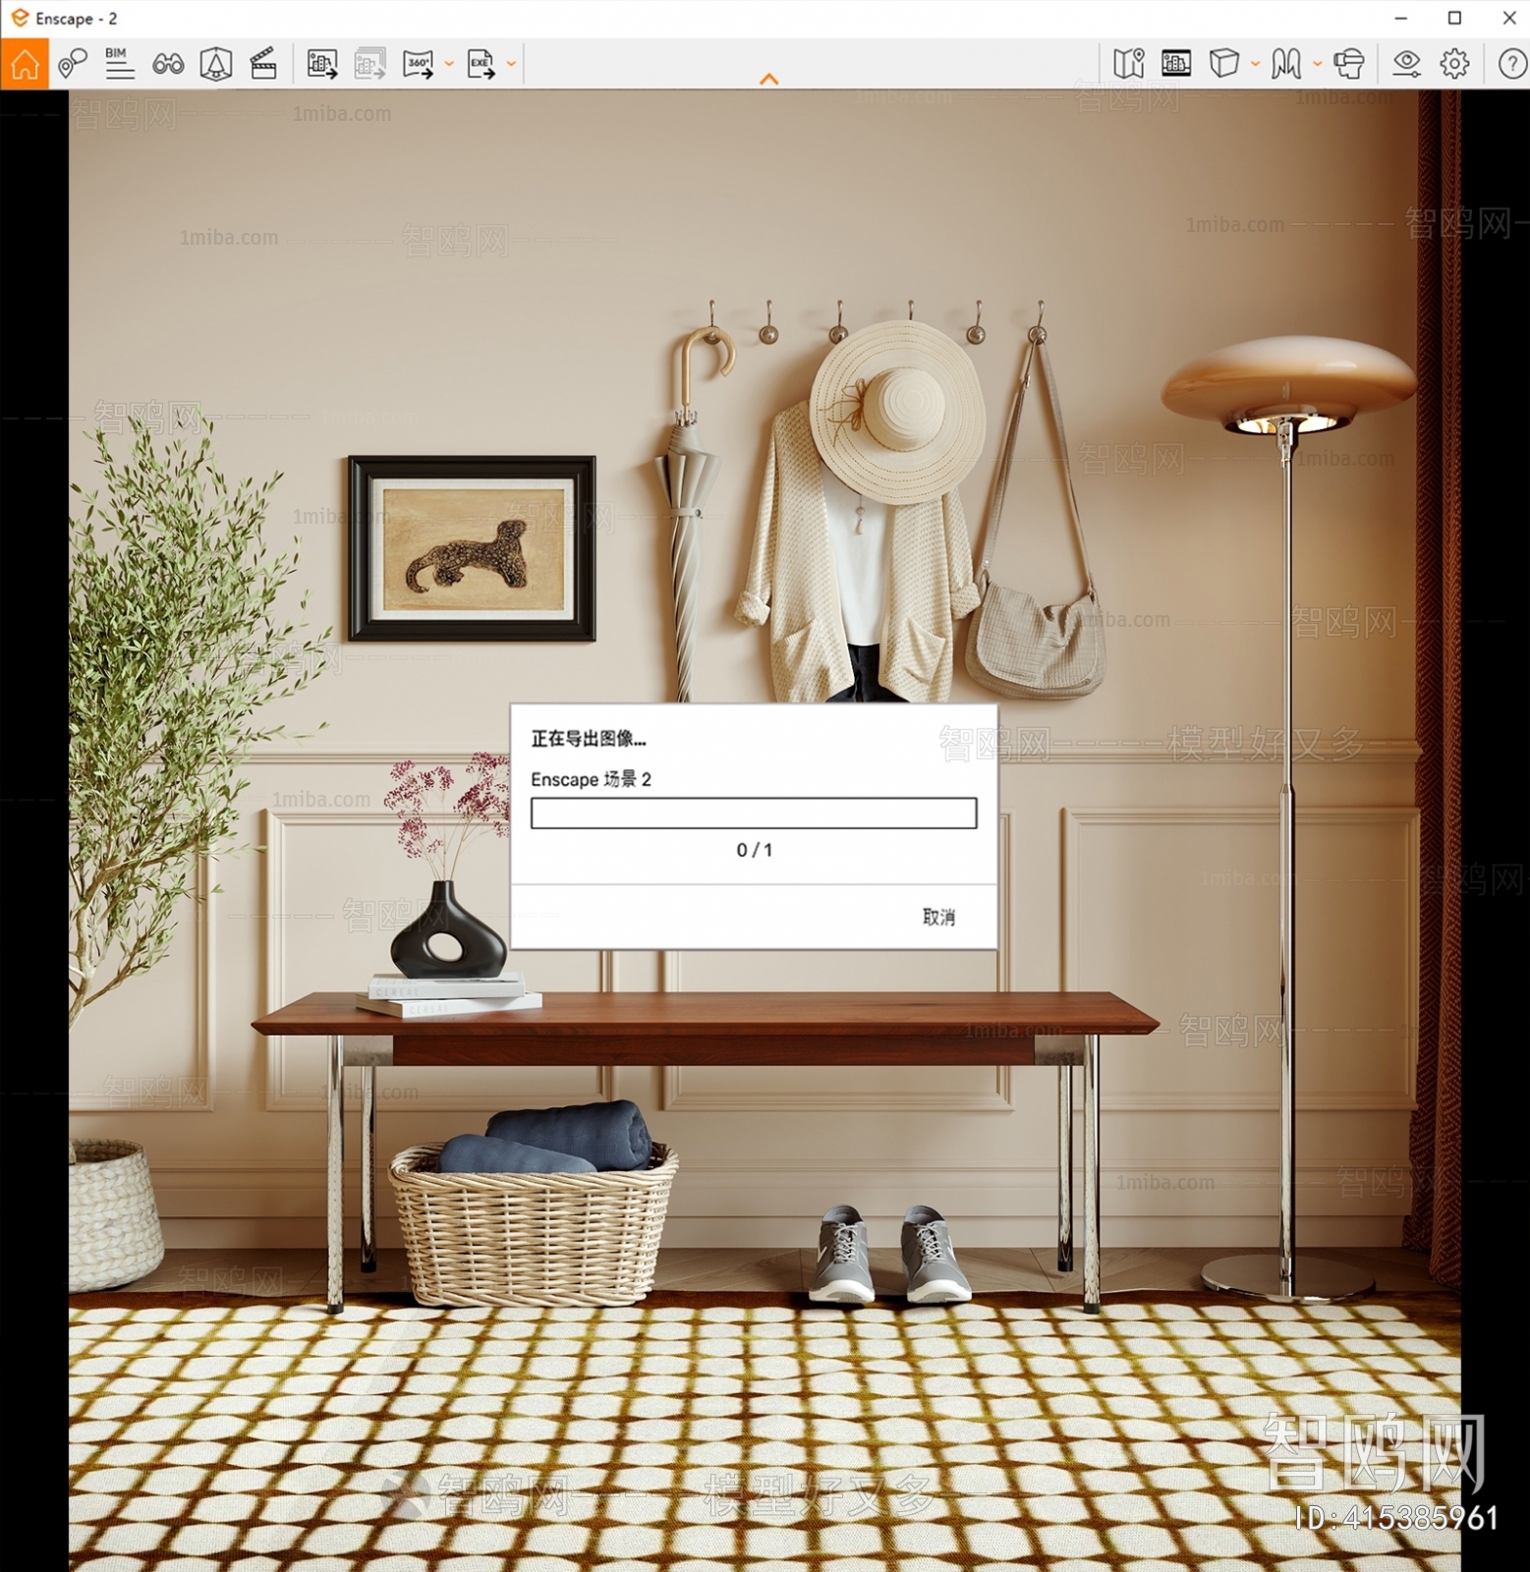
Task: Toggle the safe frame icon
Action: pos(1176,64)
